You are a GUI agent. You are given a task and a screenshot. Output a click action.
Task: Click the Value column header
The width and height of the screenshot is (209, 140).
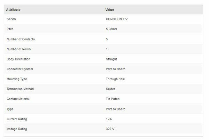pyautogui.click(x=110, y=10)
